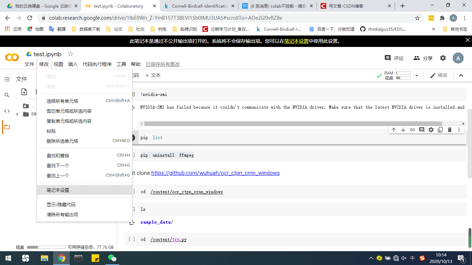472x265 pixels.
Task: Add a text cell with + 文本
Action: [x=153, y=75]
